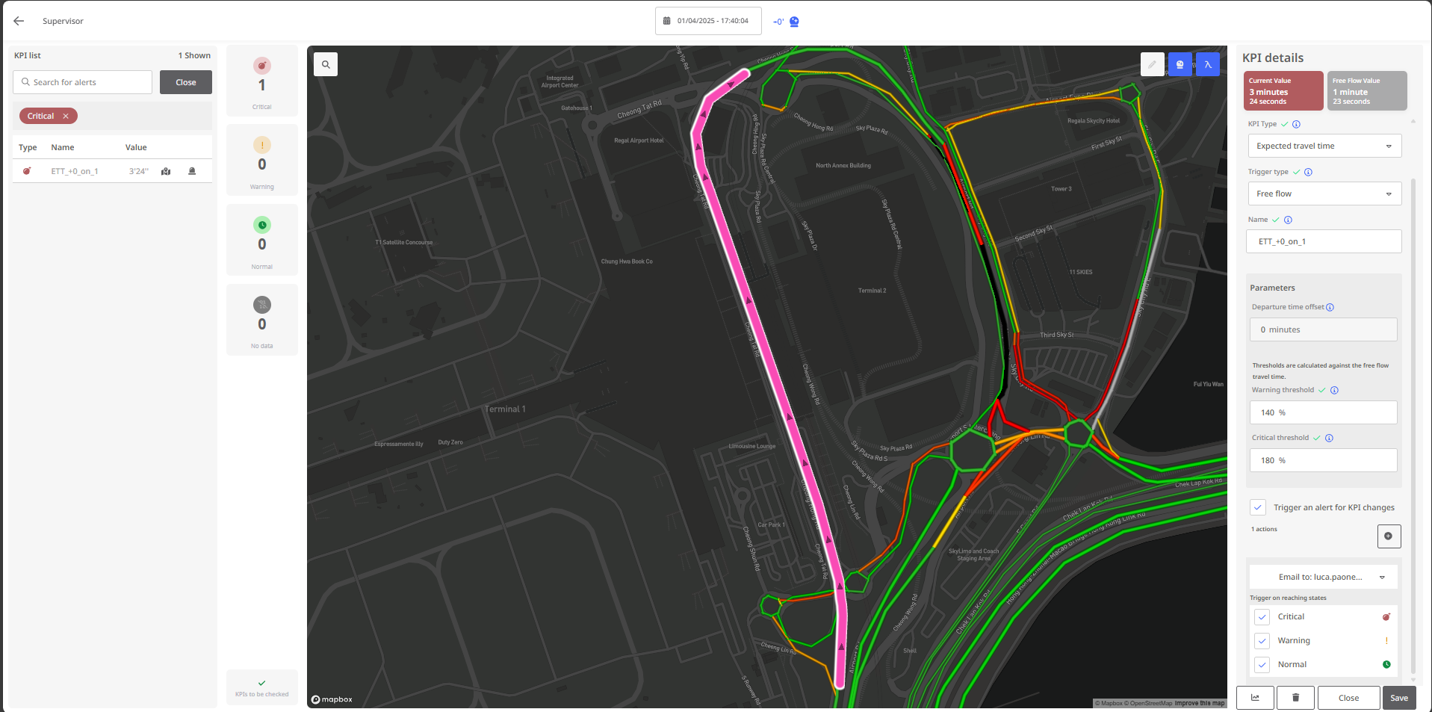The width and height of the screenshot is (1432, 712).
Task: Open the KPI chart history icon
Action: click(x=1255, y=697)
